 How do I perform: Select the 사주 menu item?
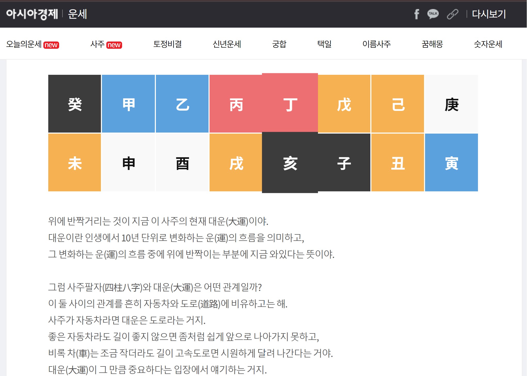click(98, 44)
